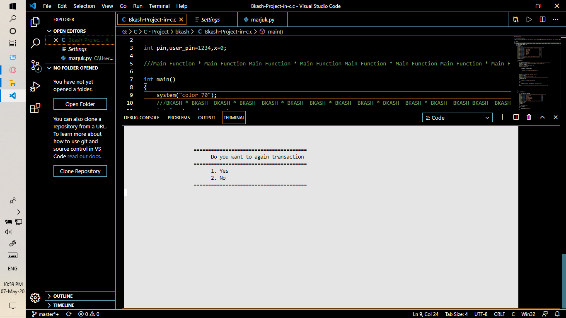Expand the TIMELINE section

click(80, 305)
